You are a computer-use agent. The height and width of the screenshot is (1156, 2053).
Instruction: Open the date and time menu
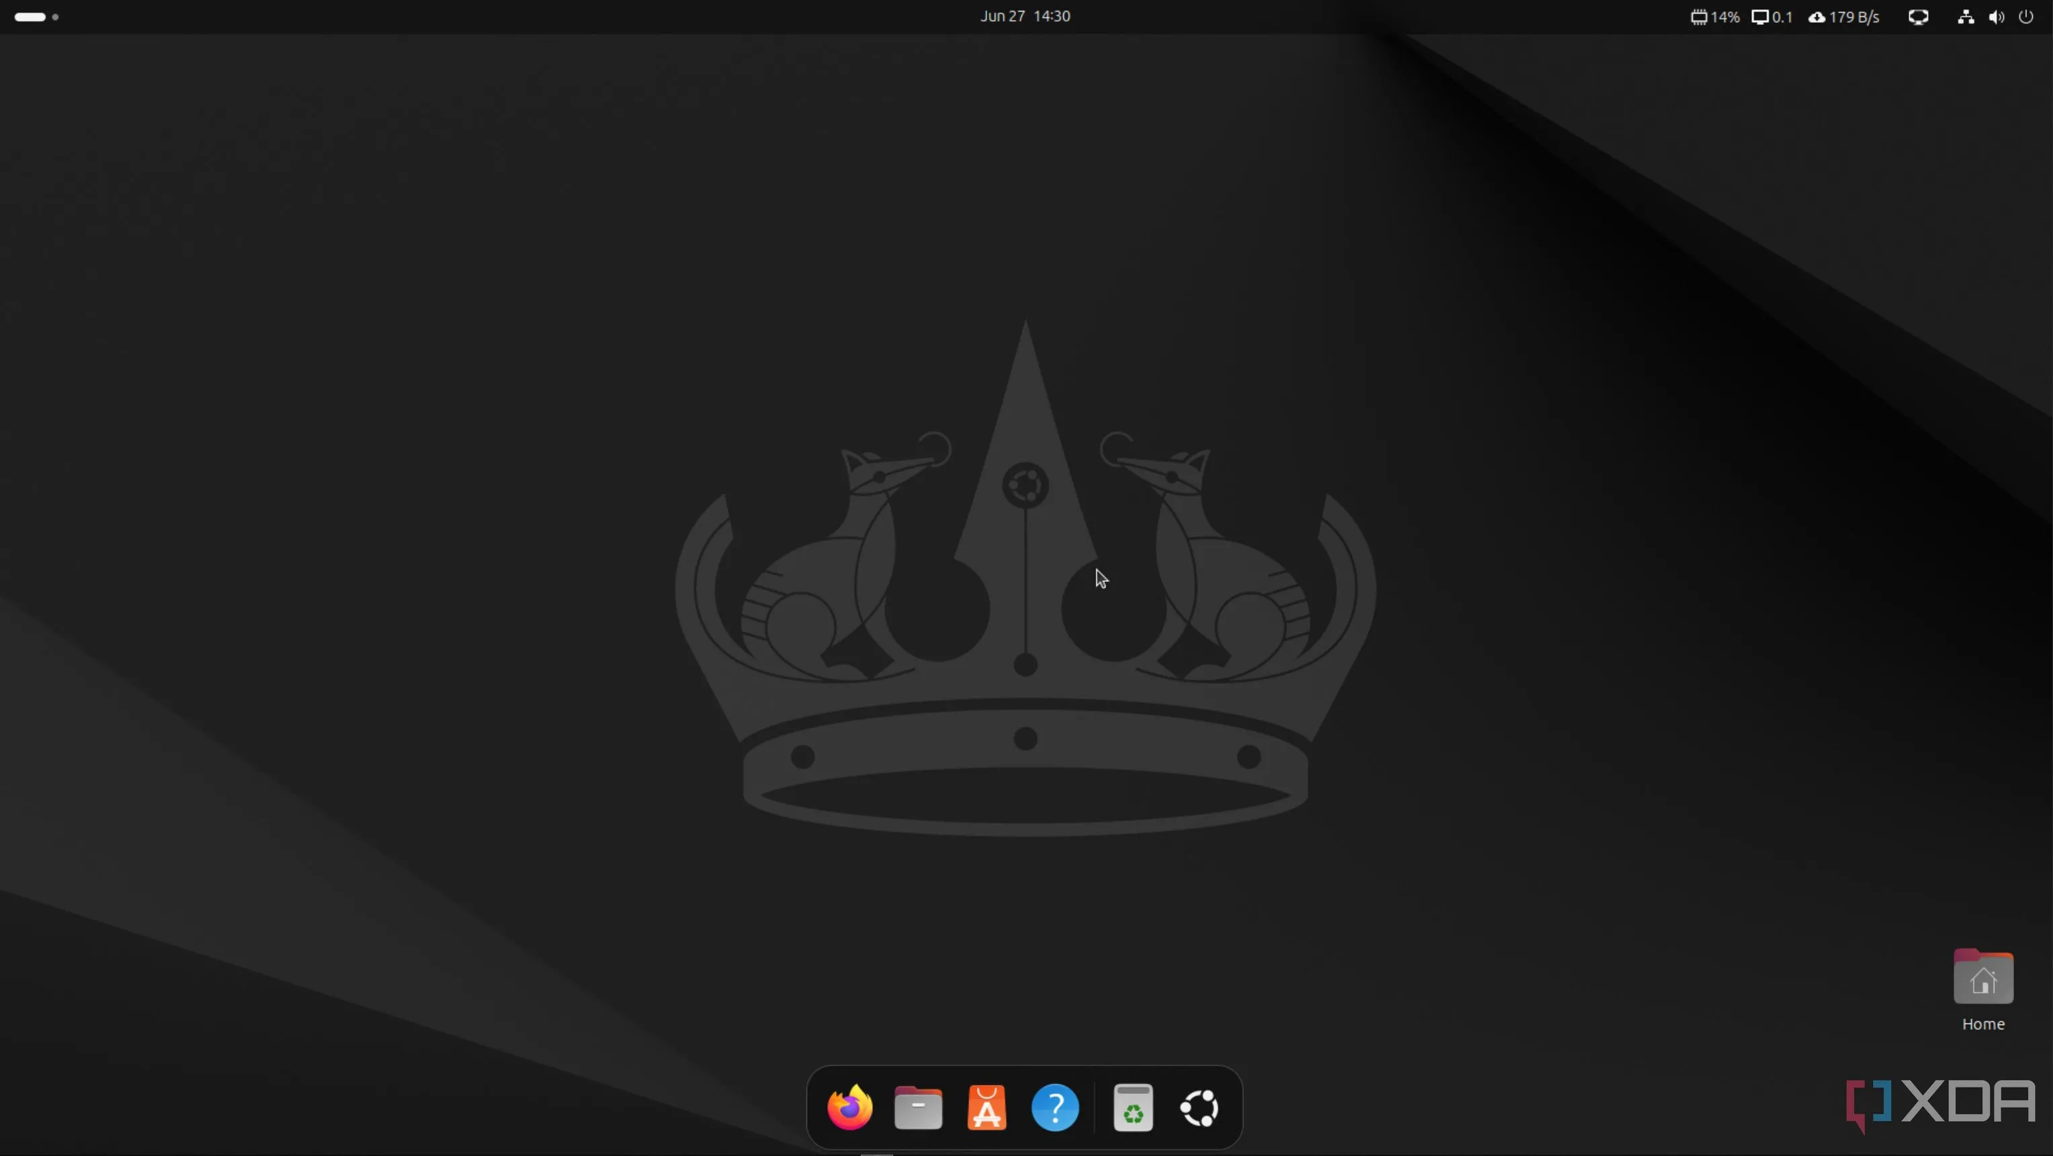click(x=1025, y=16)
